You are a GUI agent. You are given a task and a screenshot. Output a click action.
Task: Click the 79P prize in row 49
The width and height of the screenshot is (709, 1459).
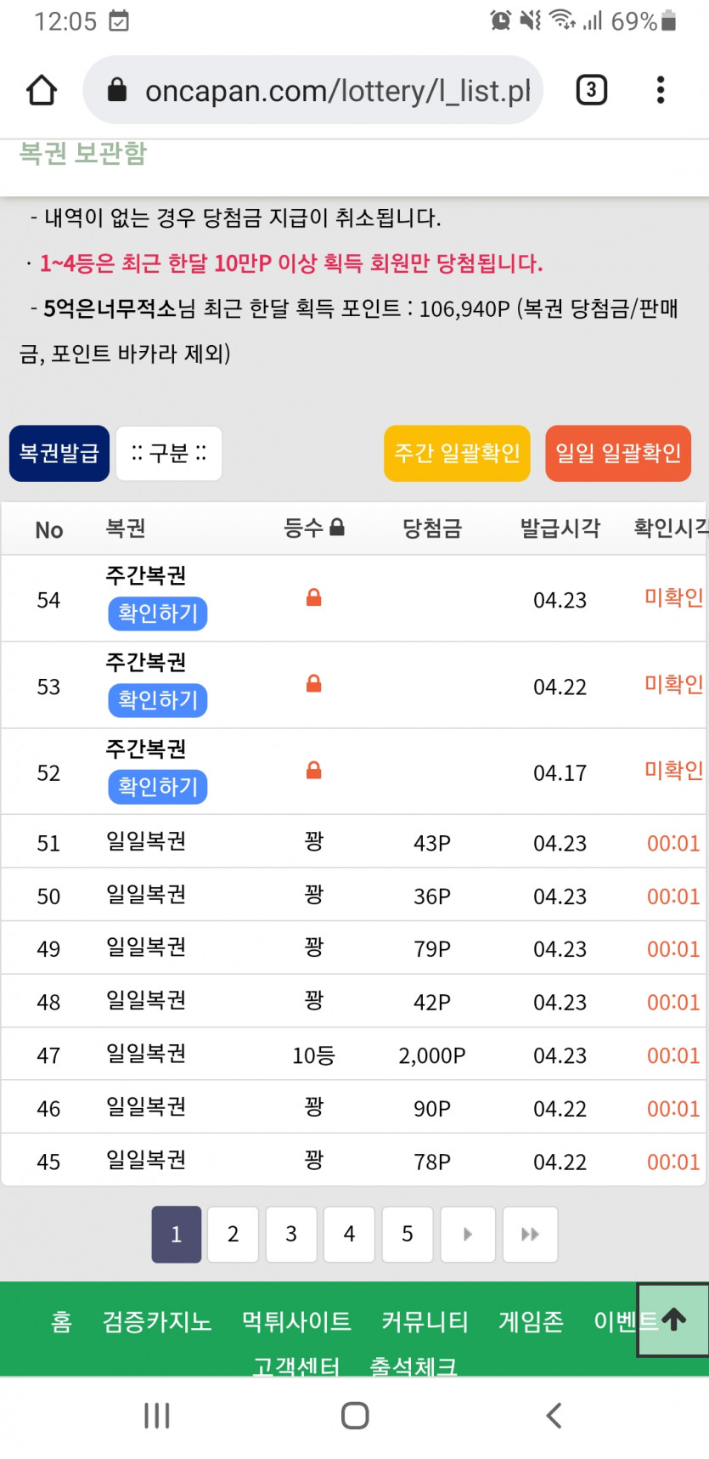[432, 949]
